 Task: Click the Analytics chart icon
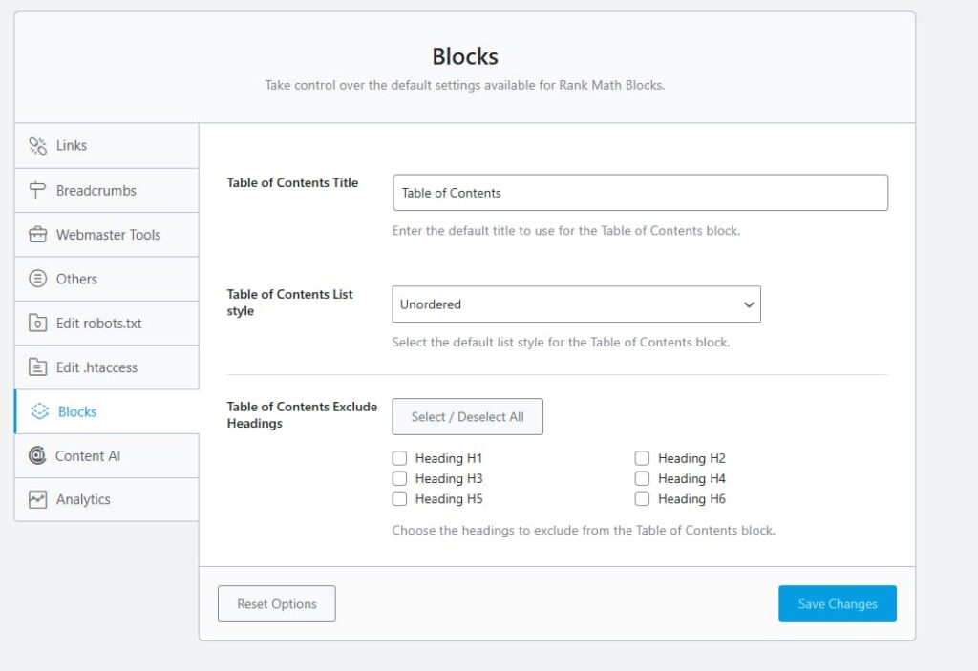[x=37, y=499]
